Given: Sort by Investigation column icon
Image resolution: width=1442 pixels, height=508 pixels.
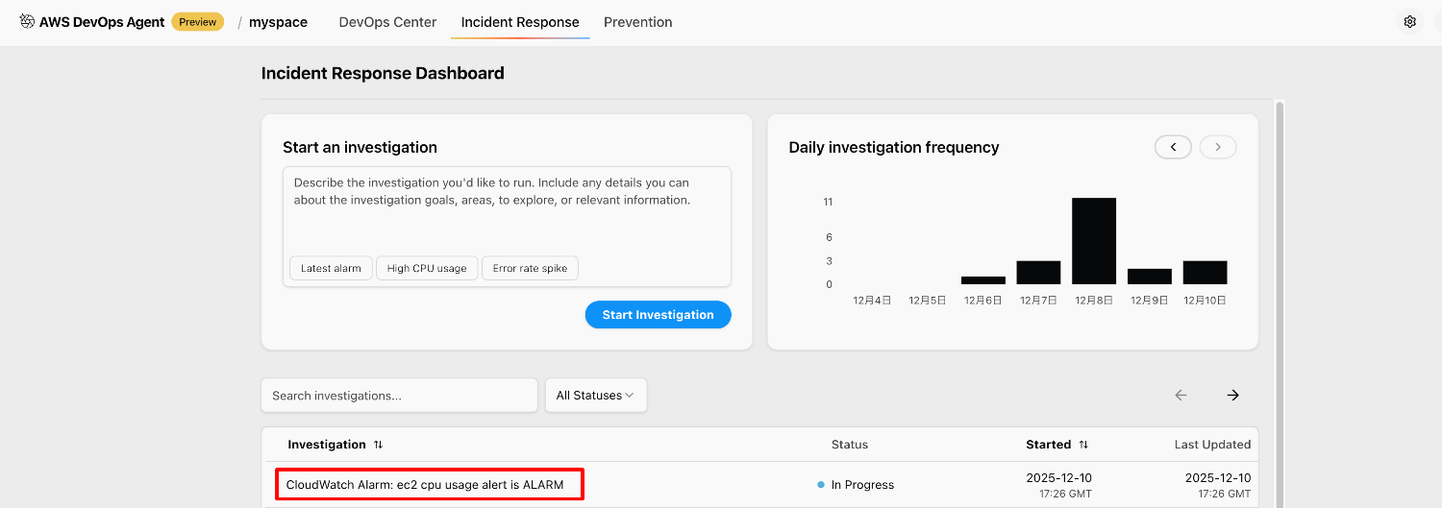Looking at the screenshot, I should [x=379, y=445].
